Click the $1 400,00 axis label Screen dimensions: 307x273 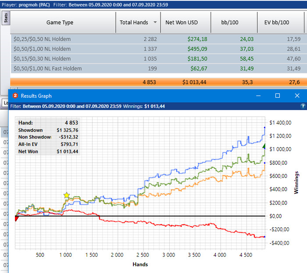(x=280, y=123)
